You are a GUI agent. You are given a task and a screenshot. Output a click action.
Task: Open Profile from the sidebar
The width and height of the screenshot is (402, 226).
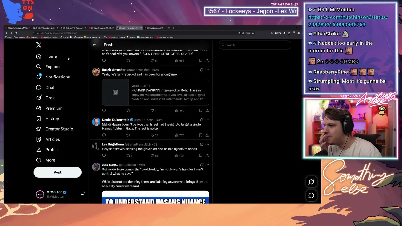(x=47, y=150)
